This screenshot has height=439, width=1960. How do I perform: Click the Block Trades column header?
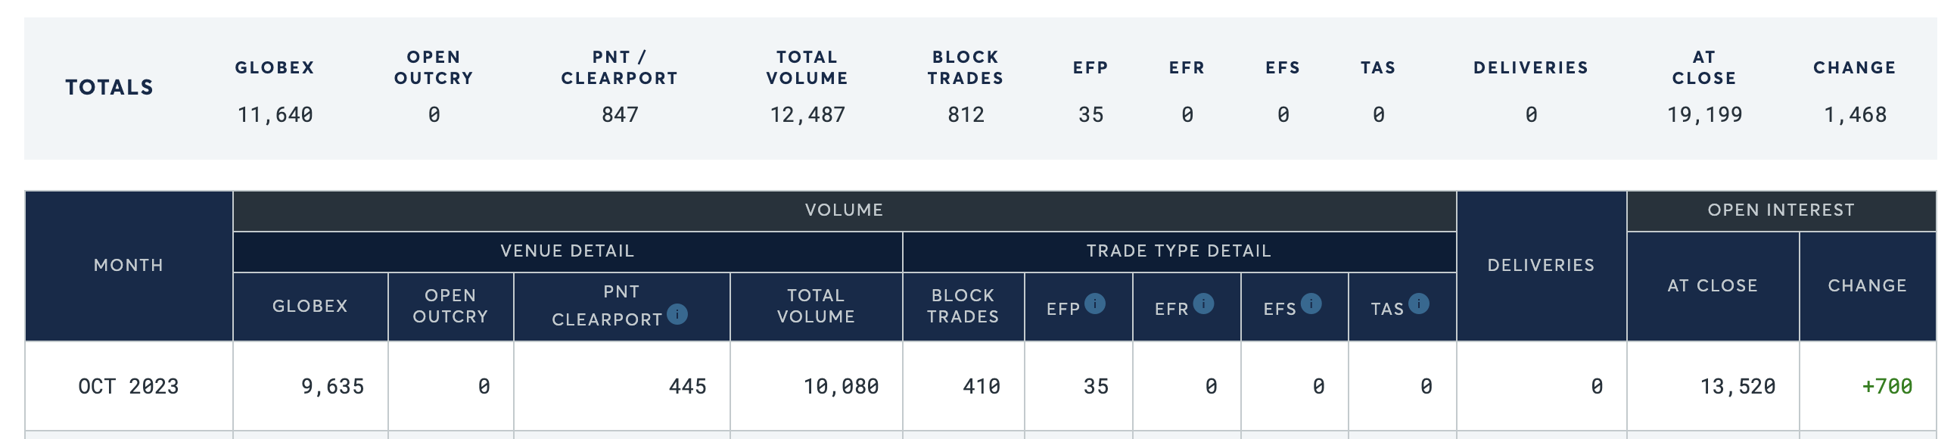[x=963, y=306]
